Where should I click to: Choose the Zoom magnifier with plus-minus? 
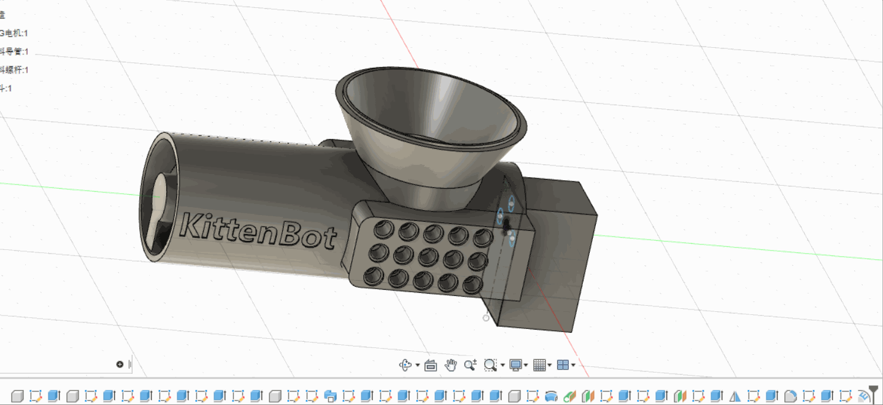[471, 365]
